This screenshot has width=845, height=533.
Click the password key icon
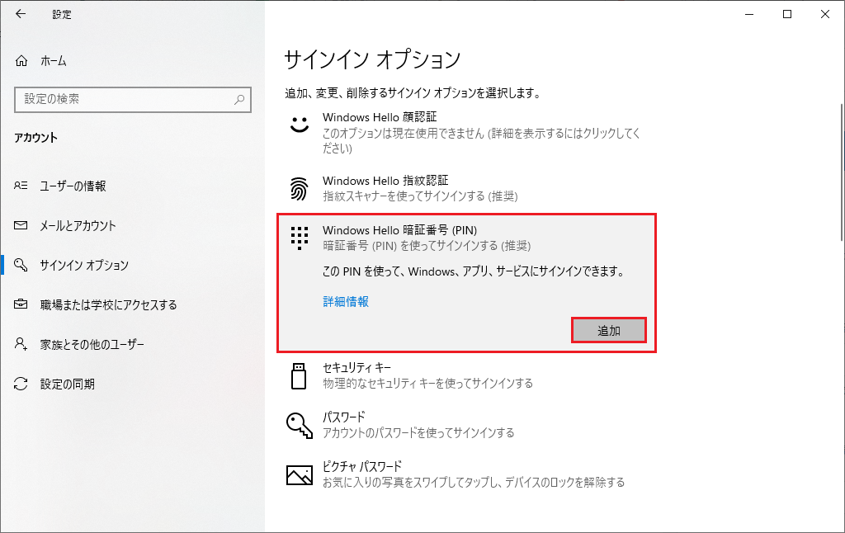pos(298,424)
